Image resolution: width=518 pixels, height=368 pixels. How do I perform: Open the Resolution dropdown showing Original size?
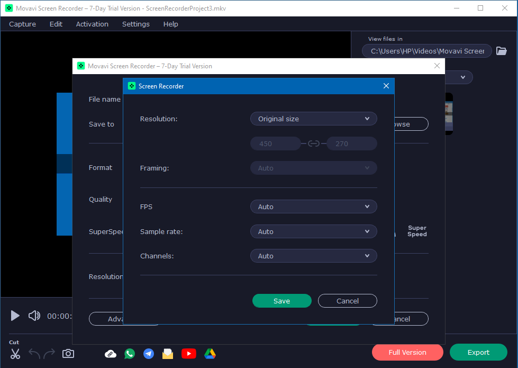click(313, 119)
